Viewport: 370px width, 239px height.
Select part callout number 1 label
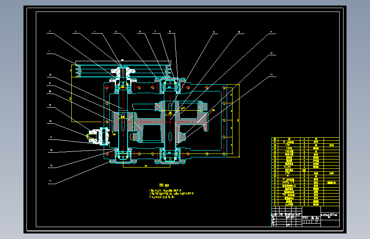pos(50,51)
